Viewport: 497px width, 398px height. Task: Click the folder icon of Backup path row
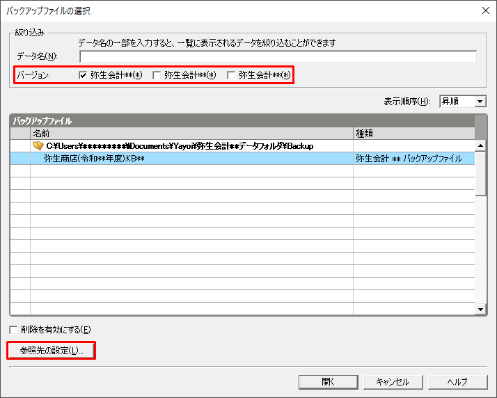click(x=38, y=145)
